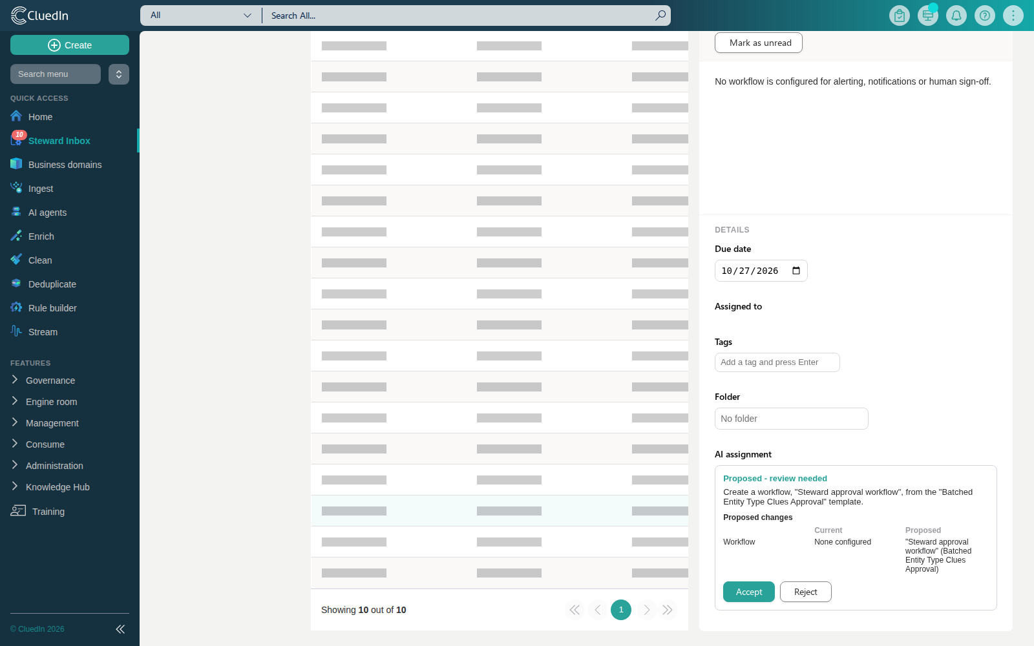Image resolution: width=1034 pixels, height=646 pixels.
Task: Click the Ingest icon in sidebar
Action: coord(16,188)
